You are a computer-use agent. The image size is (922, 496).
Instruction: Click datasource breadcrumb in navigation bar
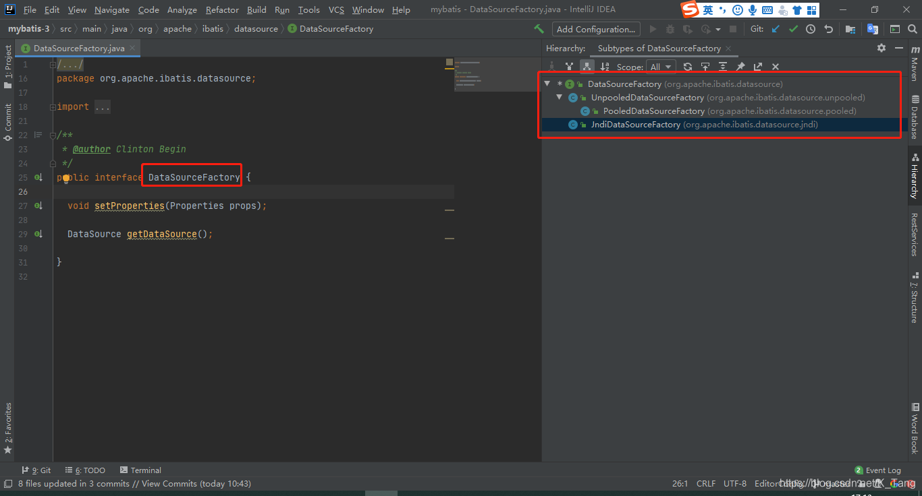tap(256, 29)
